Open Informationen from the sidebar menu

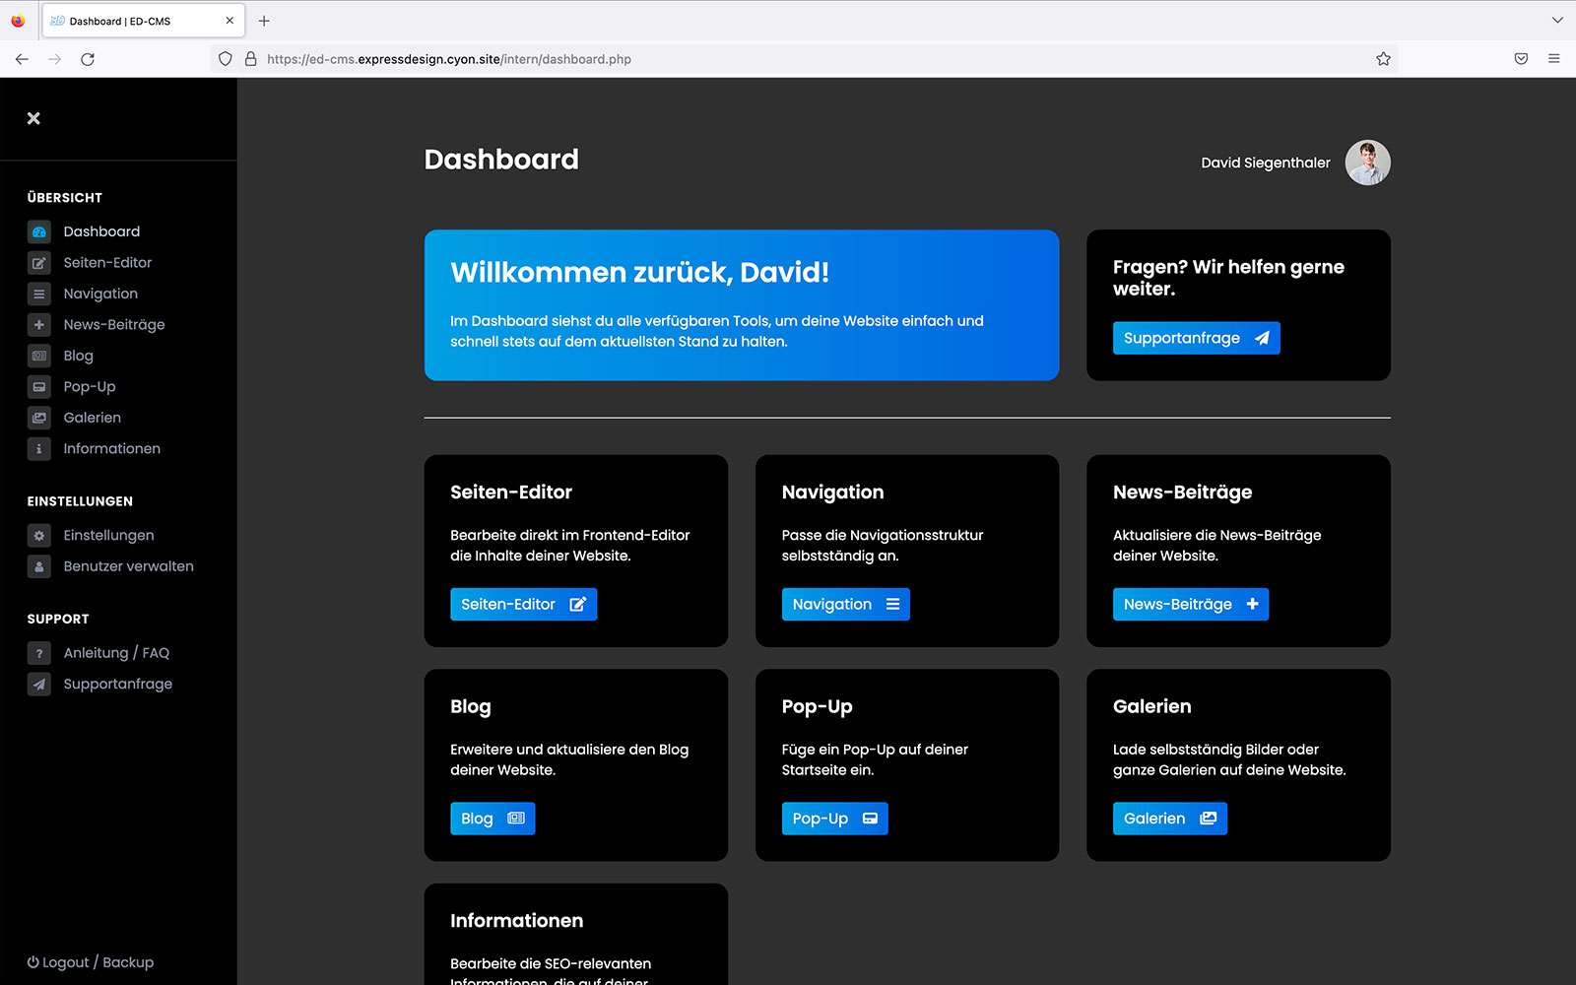111,449
